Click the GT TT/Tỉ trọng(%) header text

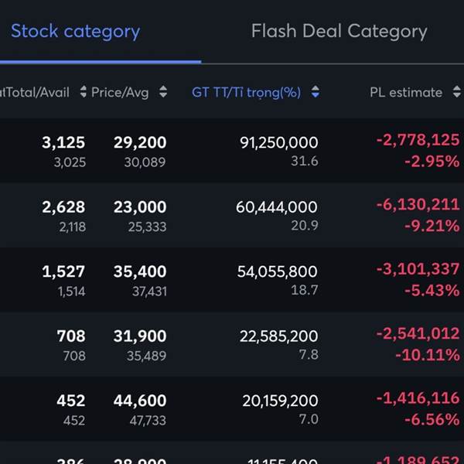(246, 92)
